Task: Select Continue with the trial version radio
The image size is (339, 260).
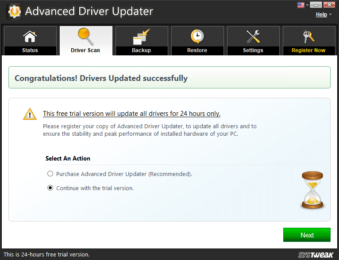Action: coord(50,188)
